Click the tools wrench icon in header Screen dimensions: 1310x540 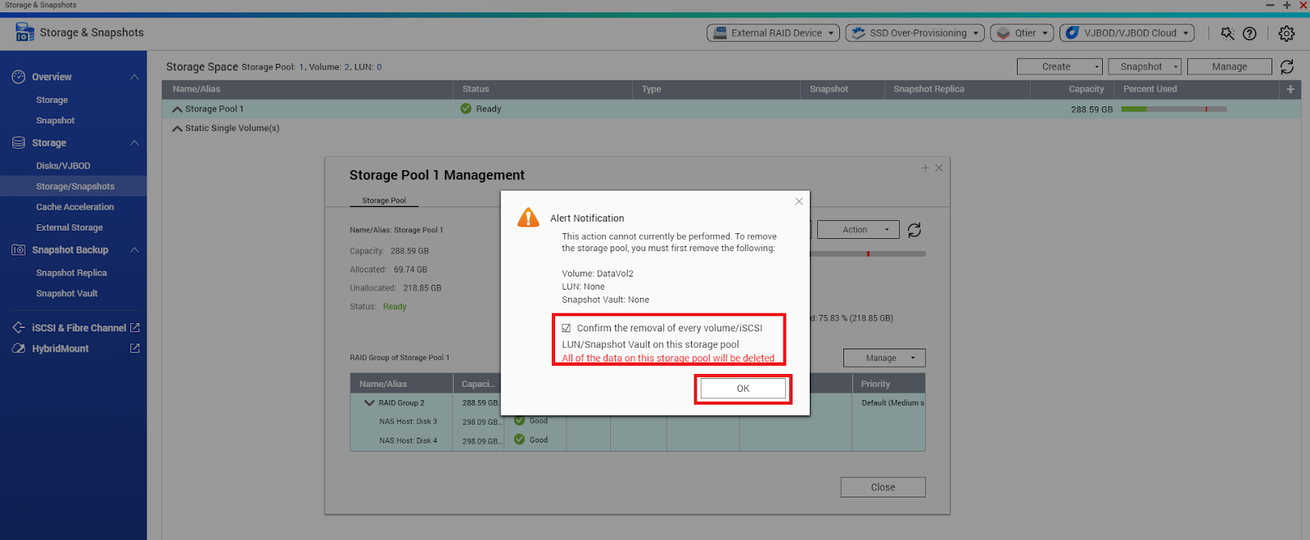[1226, 34]
